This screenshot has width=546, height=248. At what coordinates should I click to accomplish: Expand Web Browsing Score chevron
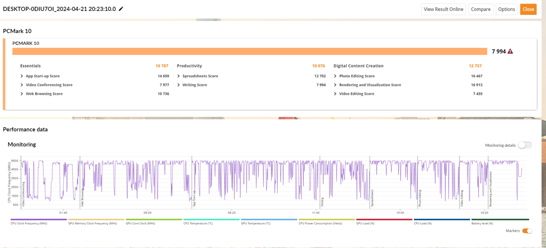pyautogui.click(x=22, y=94)
